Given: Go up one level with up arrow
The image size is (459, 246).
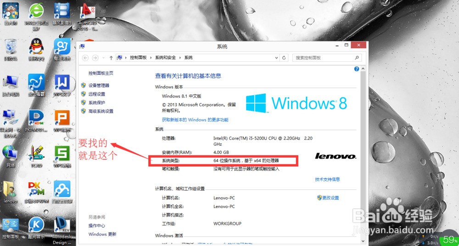Looking at the screenshot, I should [111, 58].
